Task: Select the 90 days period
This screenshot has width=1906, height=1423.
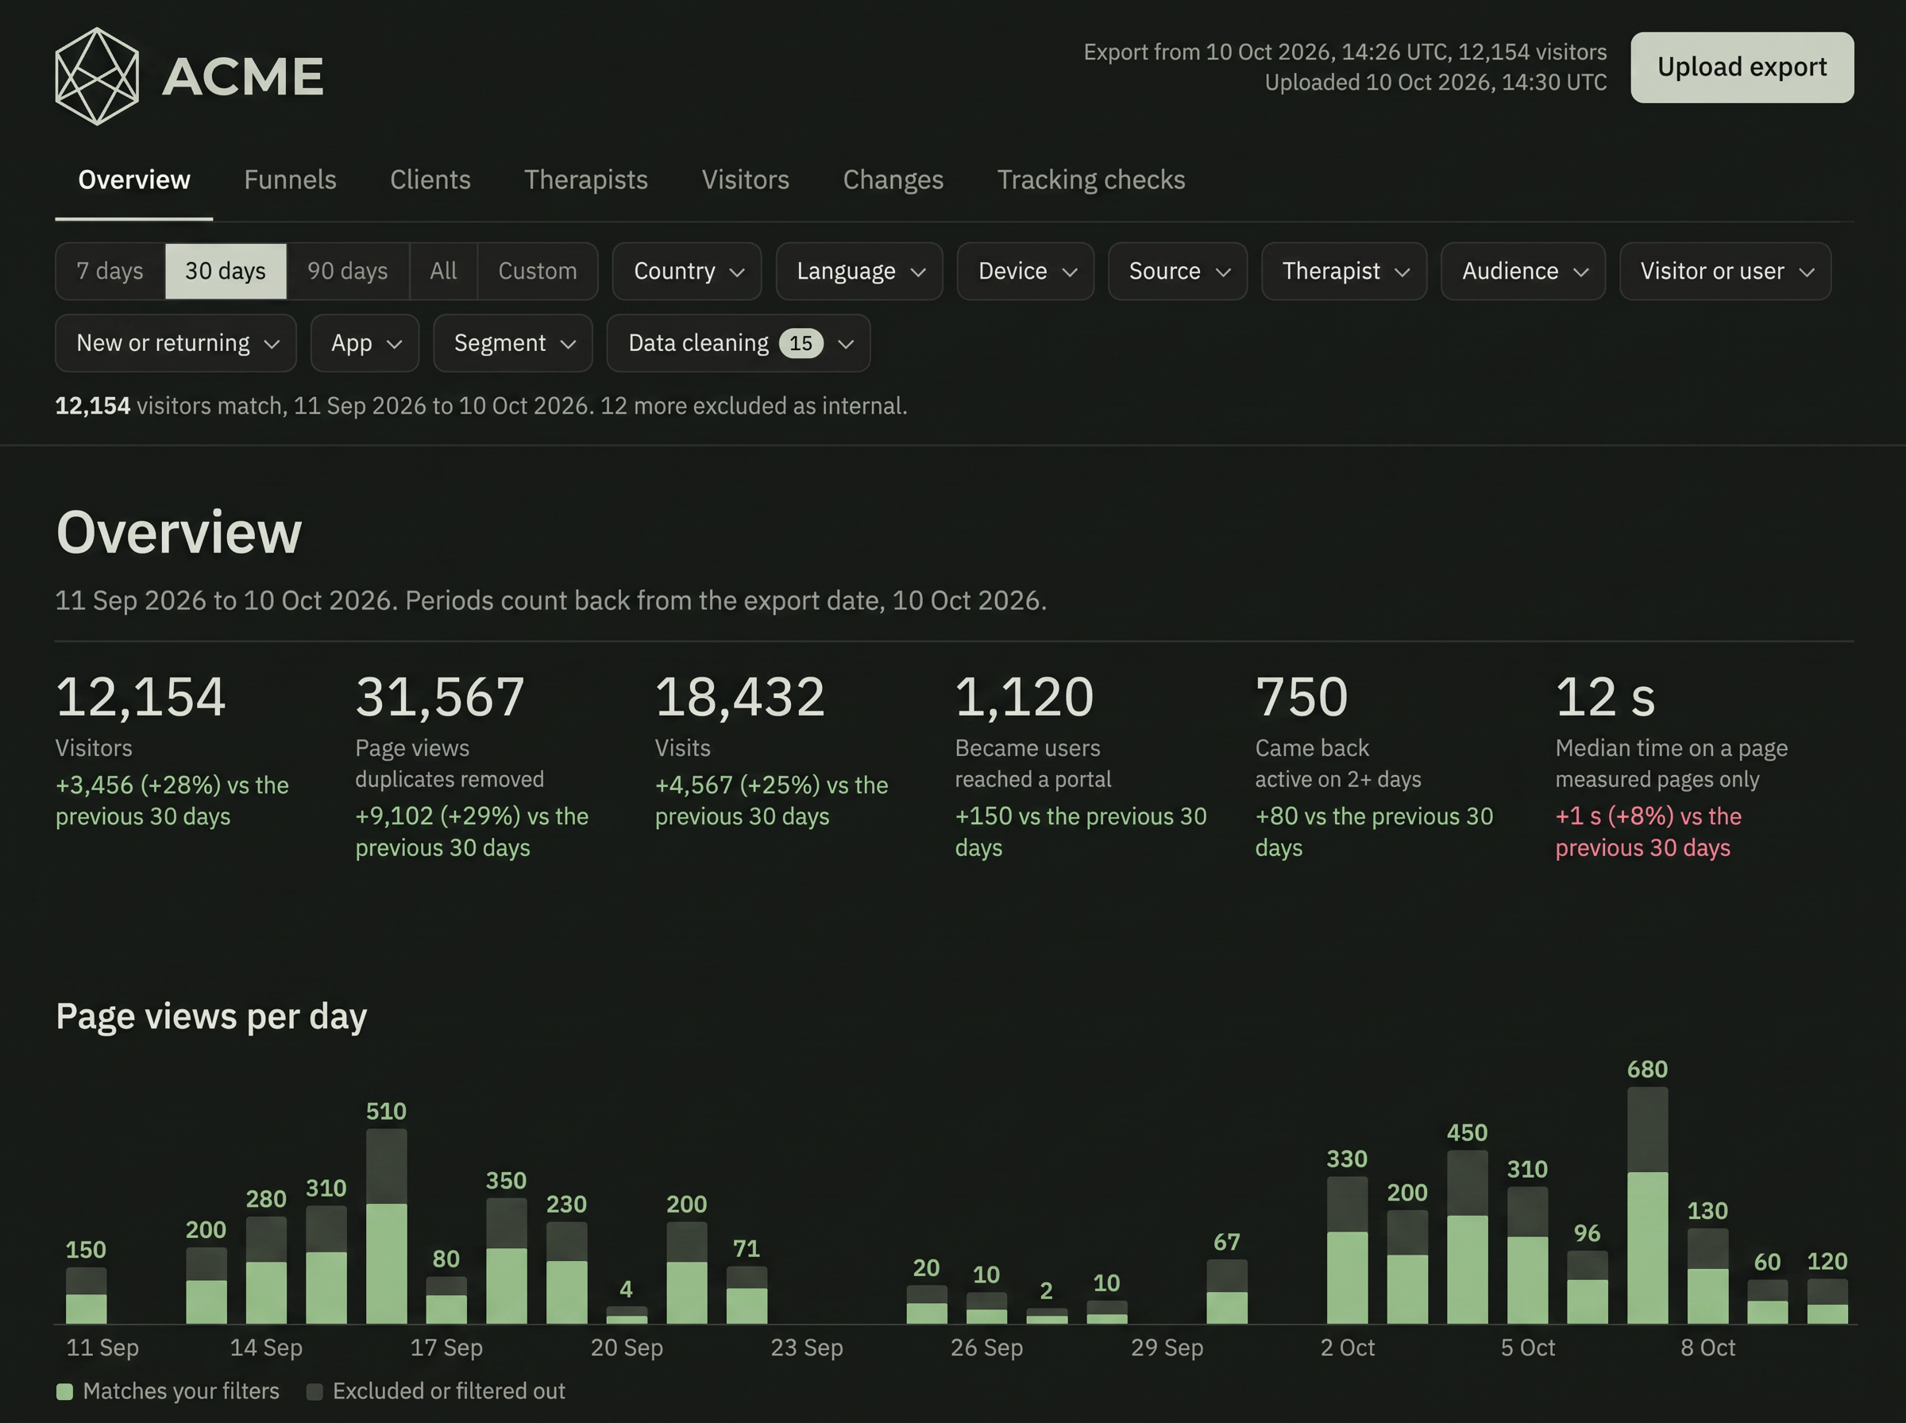Action: pyautogui.click(x=348, y=271)
